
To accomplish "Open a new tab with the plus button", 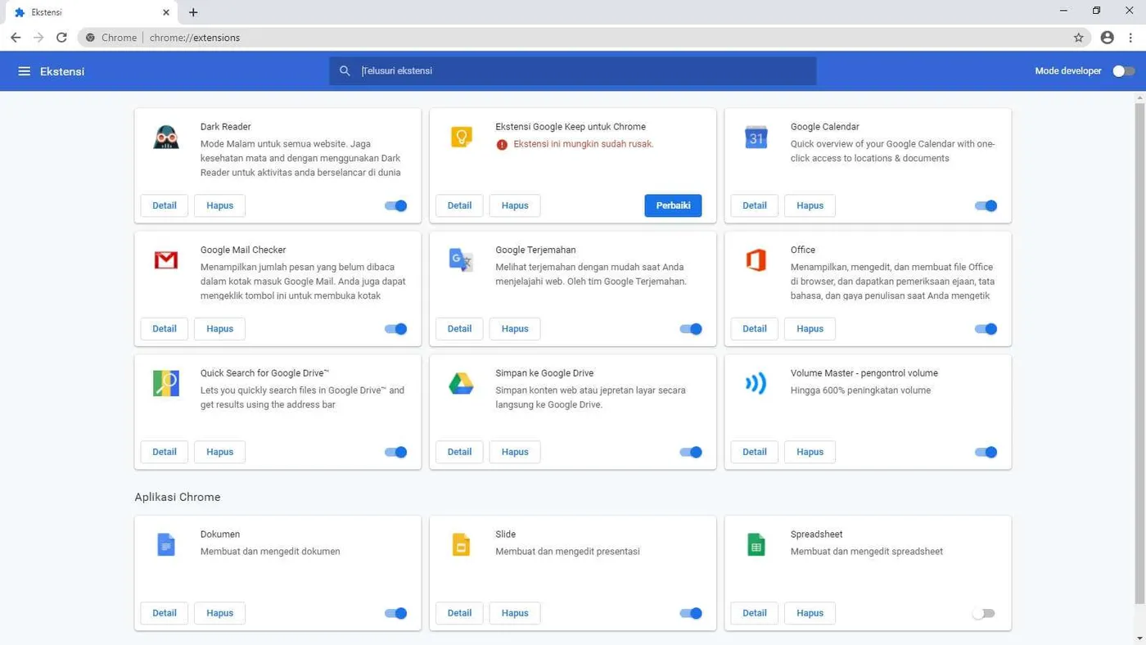I will tap(193, 12).
